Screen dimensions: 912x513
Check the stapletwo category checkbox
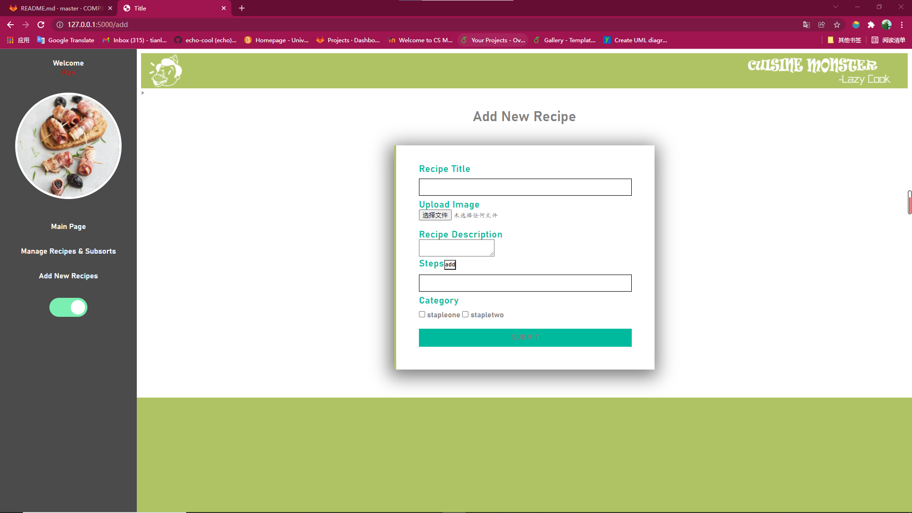[x=465, y=314]
